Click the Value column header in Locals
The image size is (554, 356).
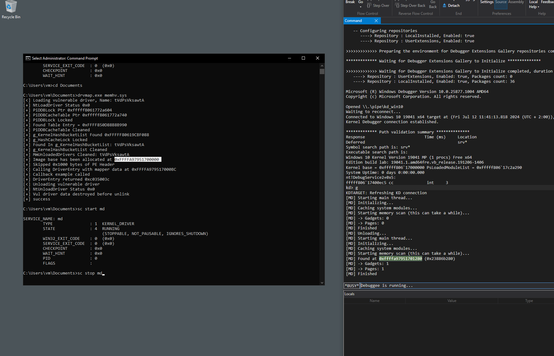pyautogui.click(x=452, y=301)
